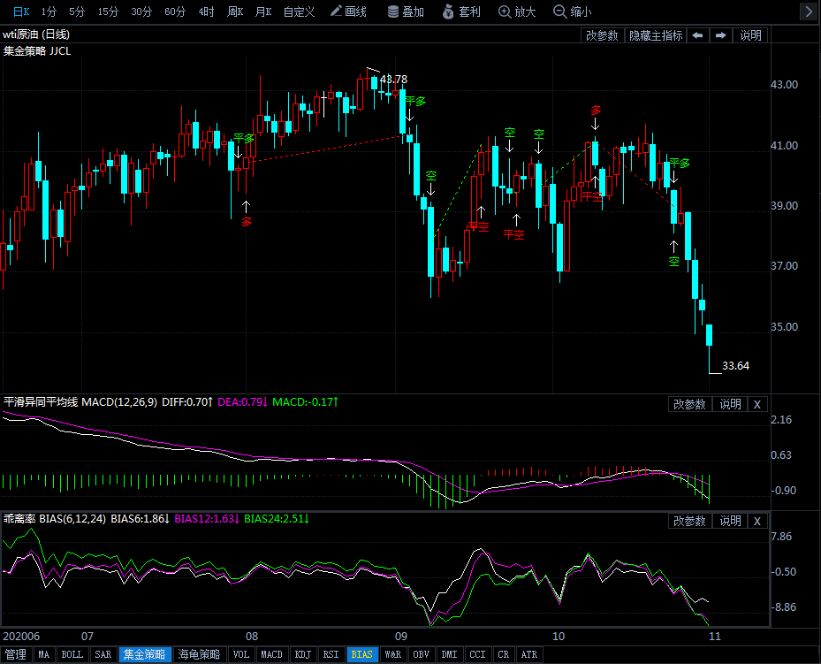This screenshot has height=664, width=821.
Task: Select the W&R indicator tab
Action: [x=392, y=654]
